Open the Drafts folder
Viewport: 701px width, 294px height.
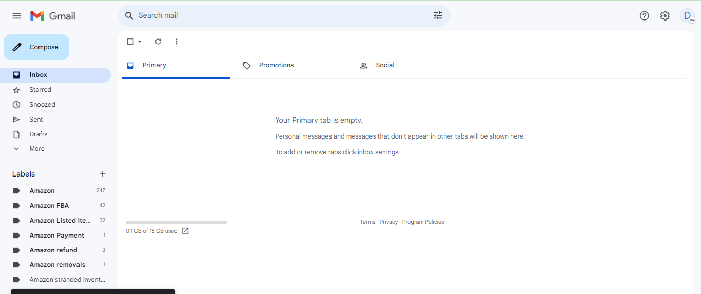point(55,134)
